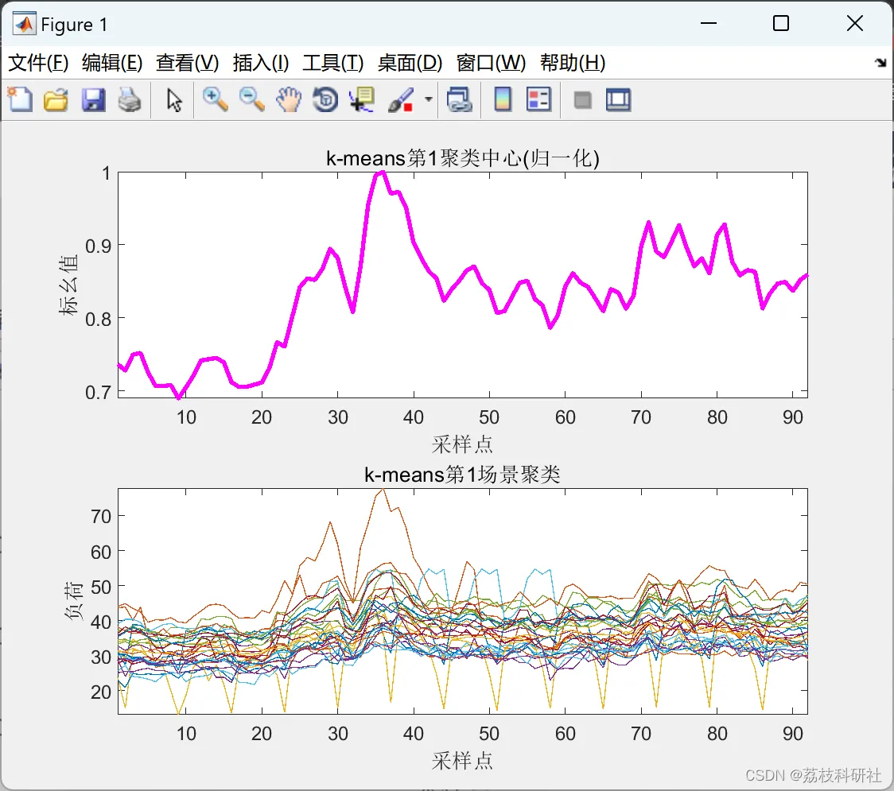The height and width of the screenshot is (791, 894).
Task: Click the upper plot's 采样点 x-axis label
Action: click(x=462, y=444)
